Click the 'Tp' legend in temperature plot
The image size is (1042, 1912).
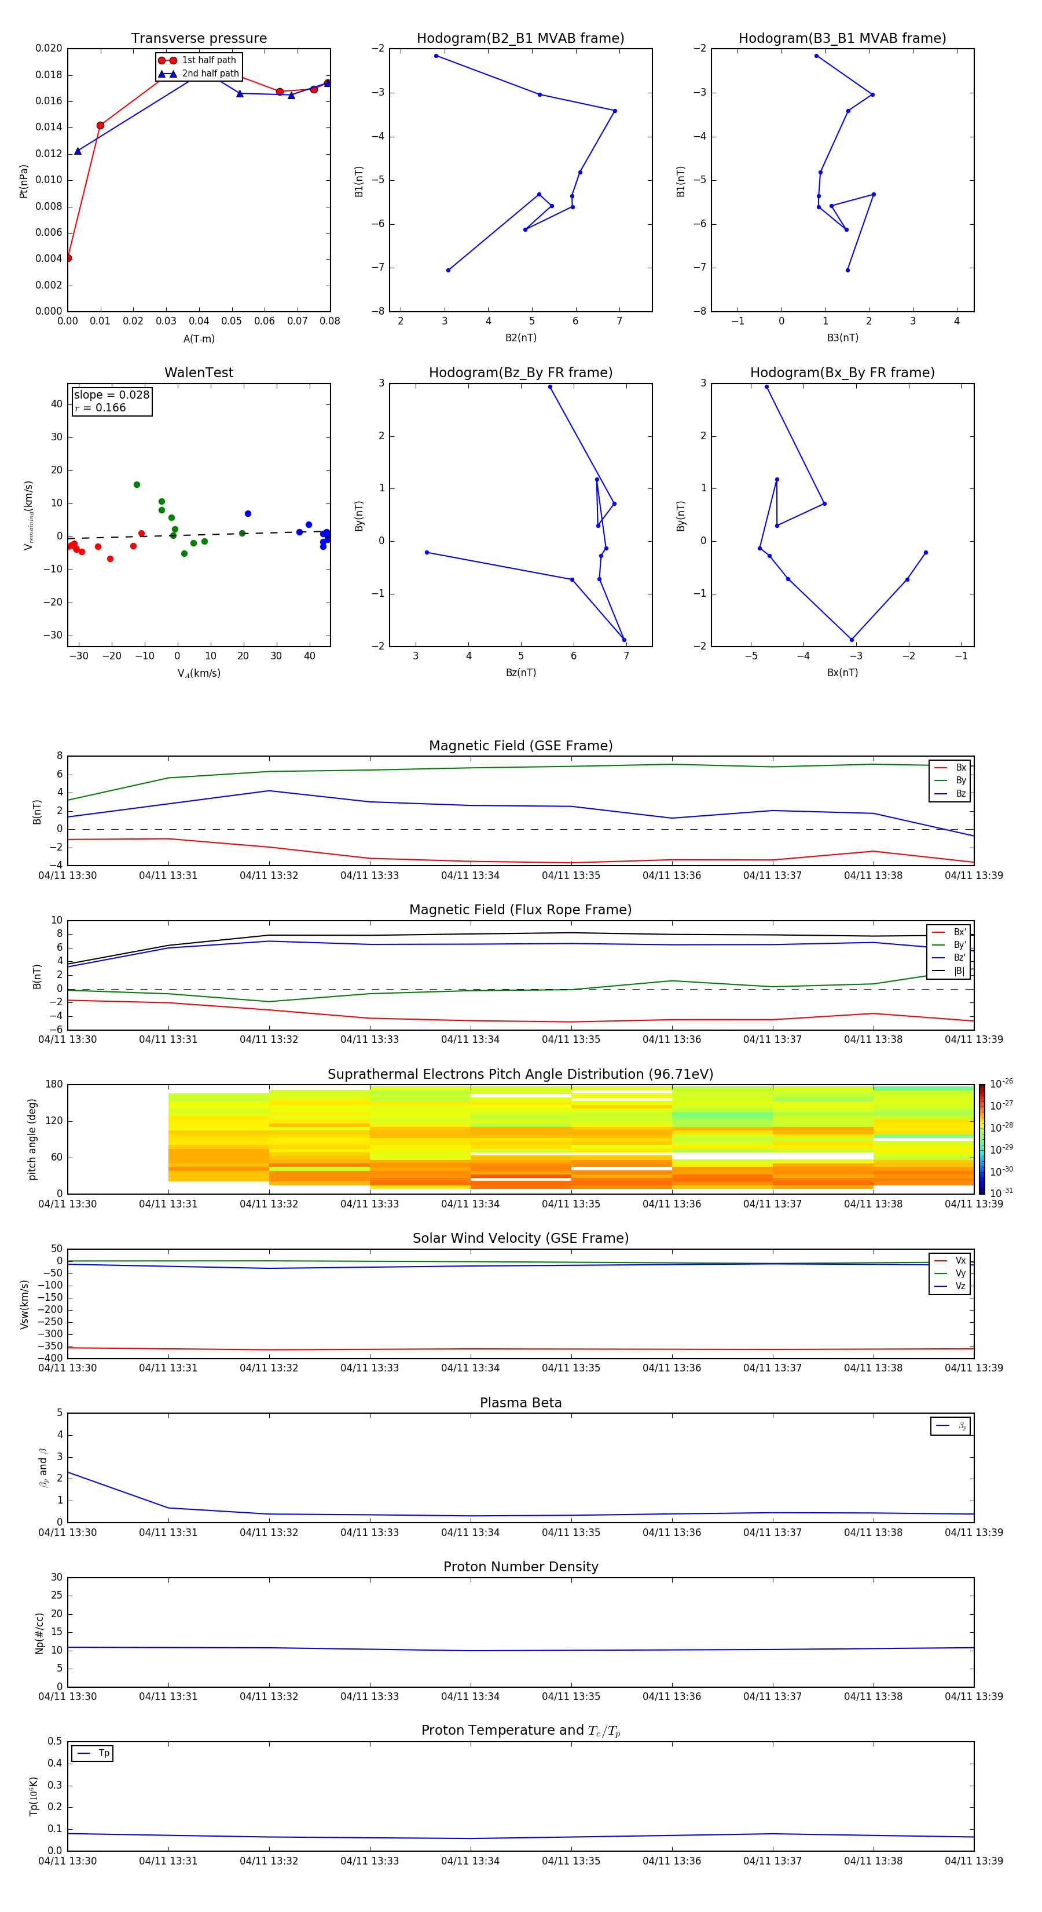(93, 1753)
